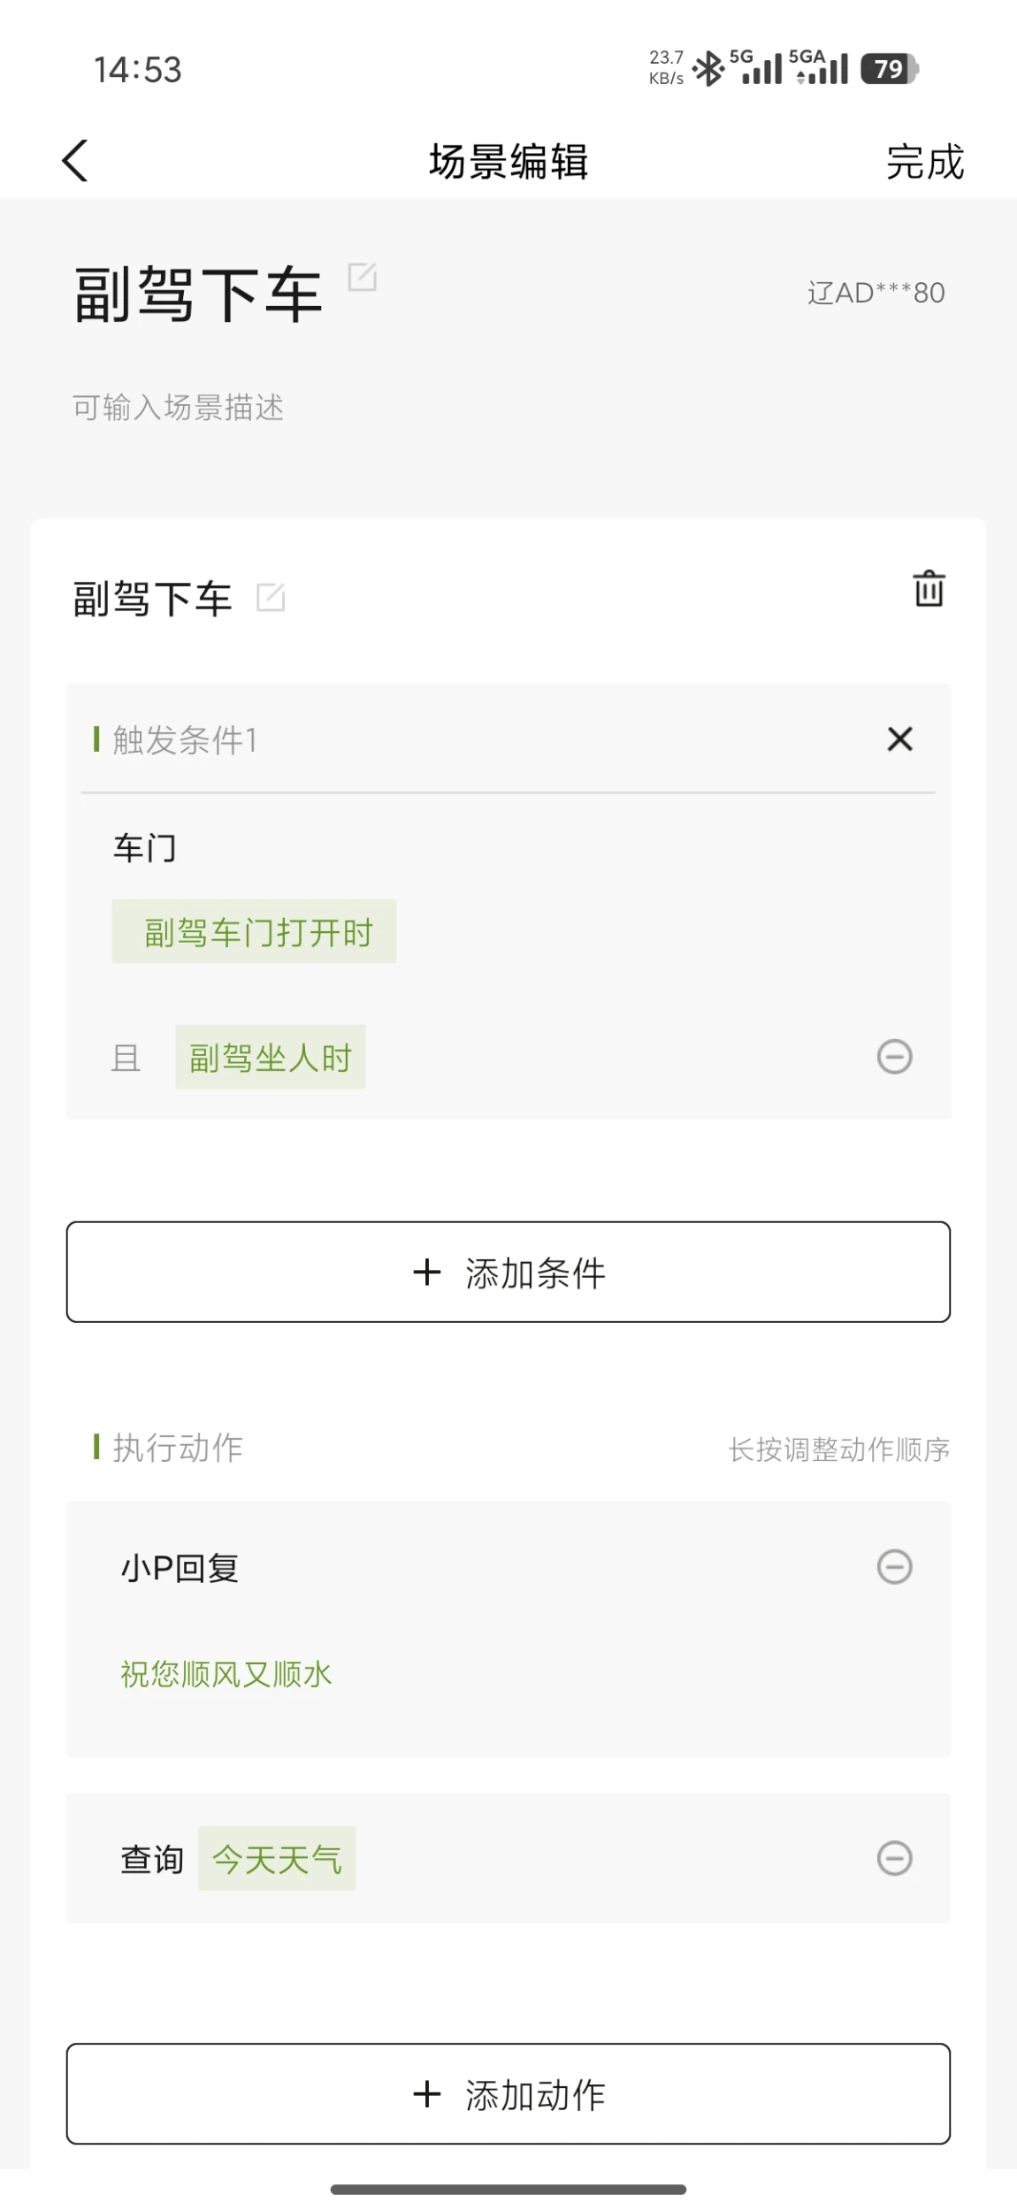Screen dimensions: 1017x2210
Task: Remove the 查询 今天天气 action with its minus icon
Action: click(x=894, y=1858)
